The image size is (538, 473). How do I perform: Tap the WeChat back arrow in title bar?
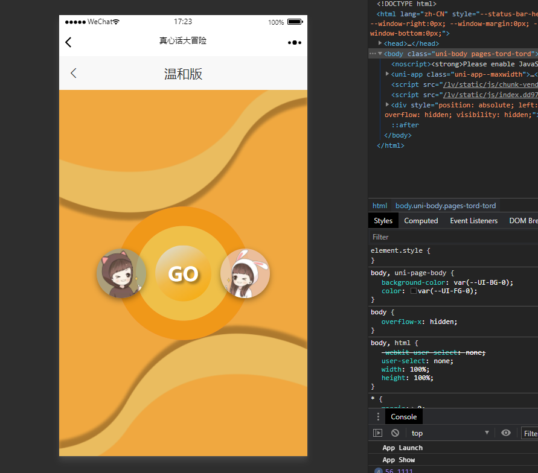pyautogui.click(x=68, y=42)
